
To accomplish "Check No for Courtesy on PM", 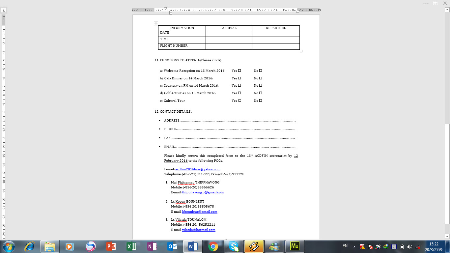I will tap(260, 85).
